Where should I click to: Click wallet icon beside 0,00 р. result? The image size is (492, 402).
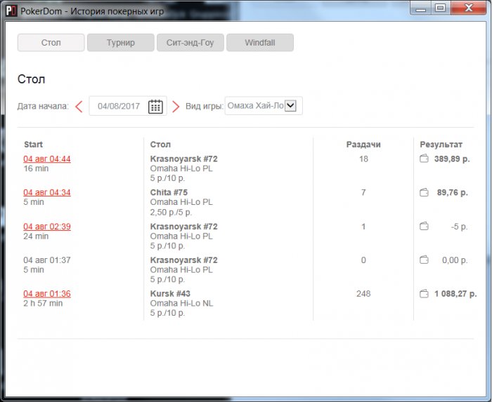tap(424, 260)
